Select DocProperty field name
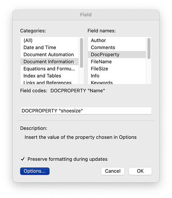 click(117, 55)
